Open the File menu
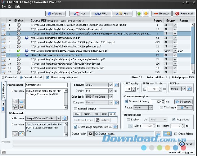The image size is (198, 158). 4,7
